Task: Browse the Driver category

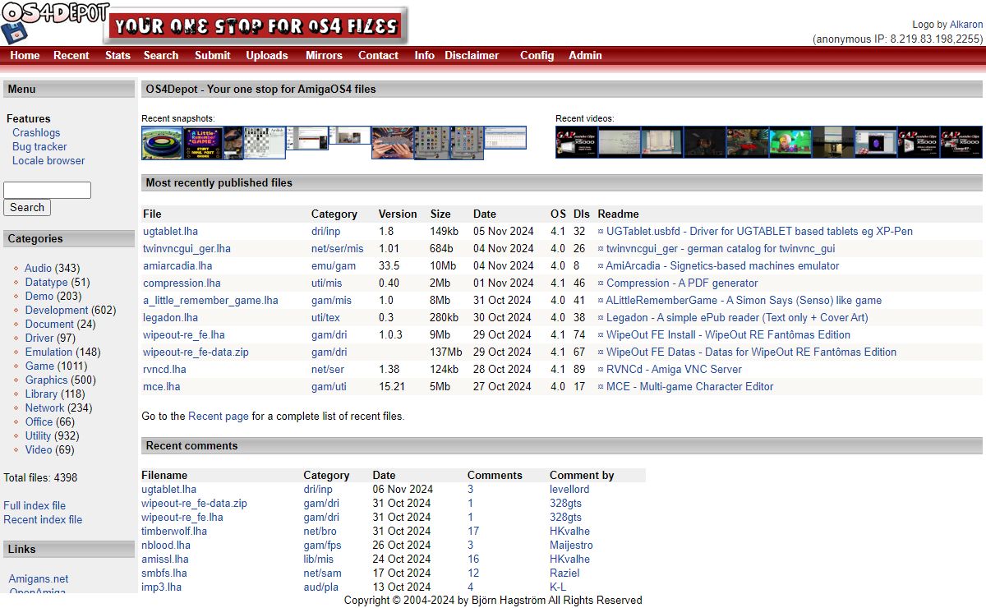Action: click(39, 338)
